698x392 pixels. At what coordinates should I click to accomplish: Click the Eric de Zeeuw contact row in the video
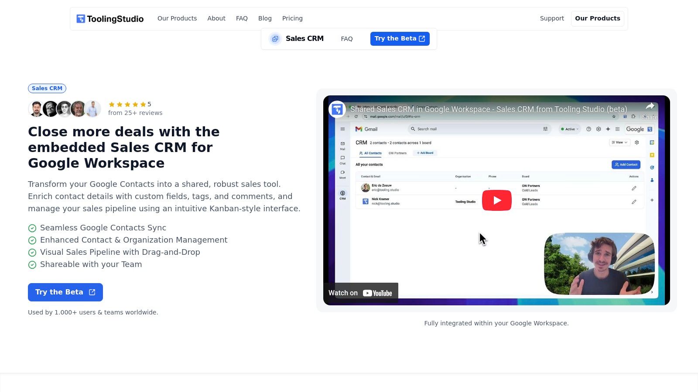pyautogui.click(x=500, y=188)
